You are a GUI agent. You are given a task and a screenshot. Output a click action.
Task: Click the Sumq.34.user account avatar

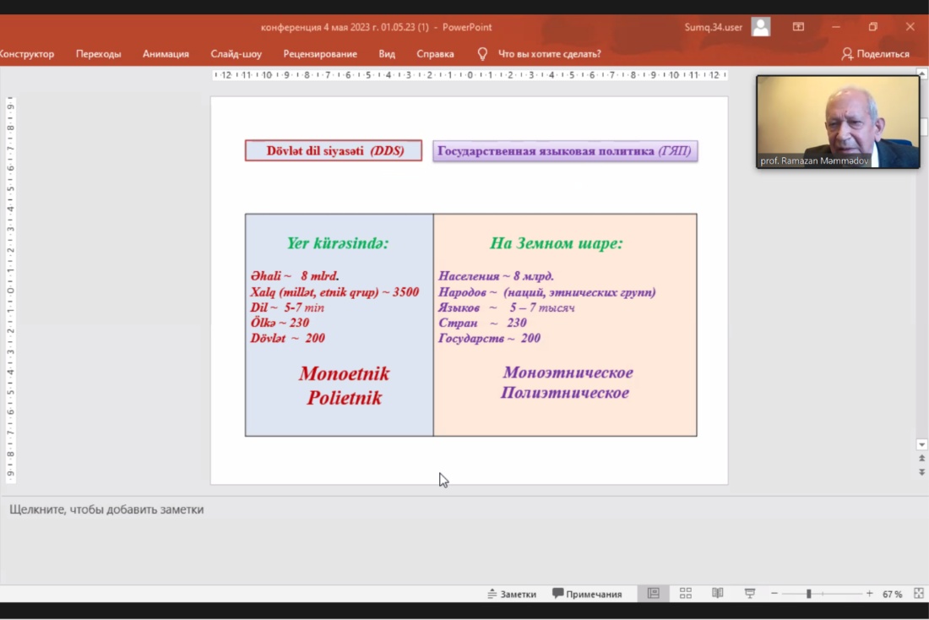click(760, 27)
